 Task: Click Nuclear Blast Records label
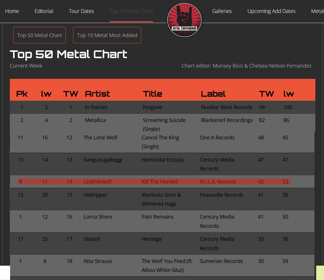pyautogui.click(x=227, y=107)
